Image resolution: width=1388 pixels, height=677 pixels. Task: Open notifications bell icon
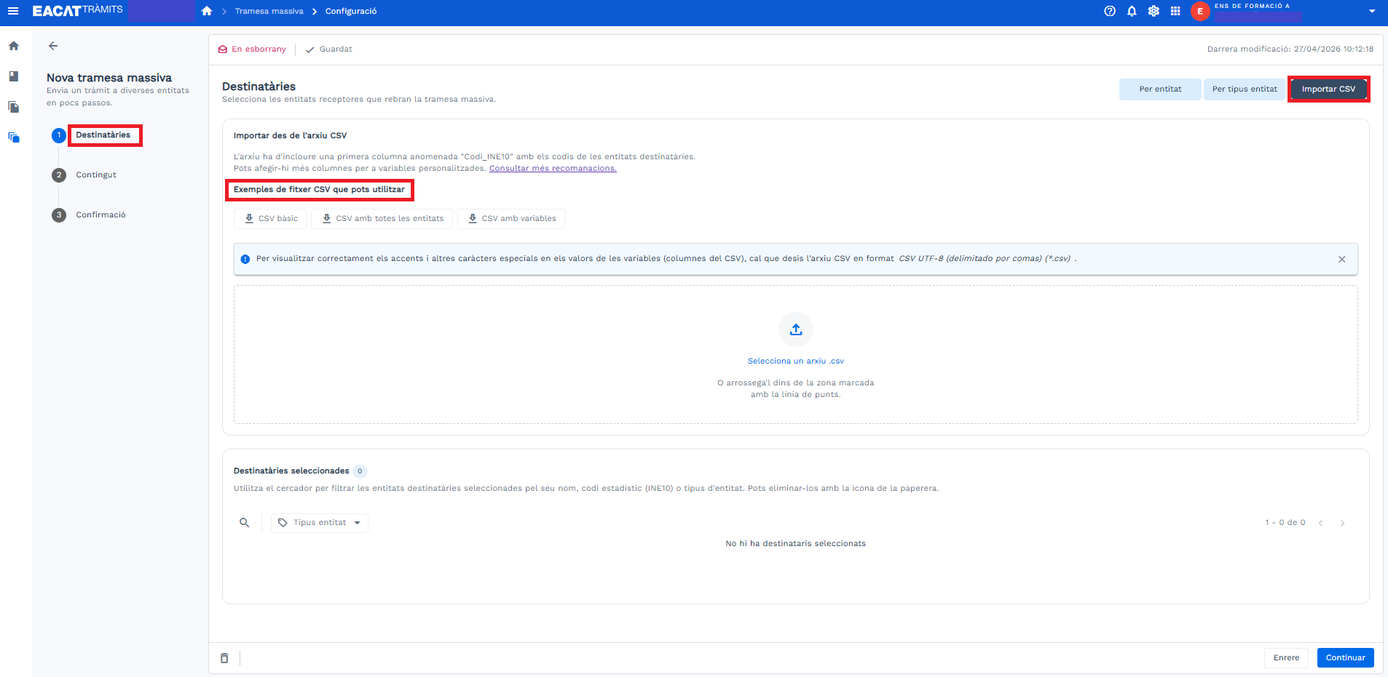(1131, 11)
